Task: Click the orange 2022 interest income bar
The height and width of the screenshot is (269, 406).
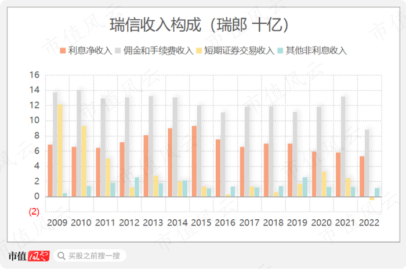Action: 362,176
